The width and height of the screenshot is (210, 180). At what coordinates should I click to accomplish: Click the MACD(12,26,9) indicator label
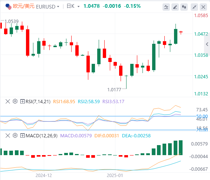[42, 136]
